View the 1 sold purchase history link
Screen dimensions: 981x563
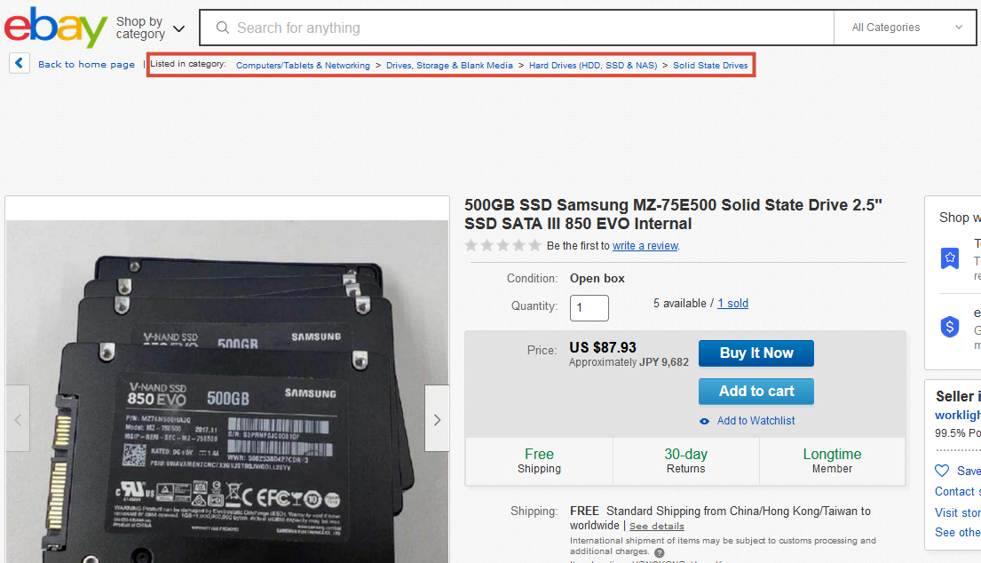pyautogui.click(x=732, y=303)
